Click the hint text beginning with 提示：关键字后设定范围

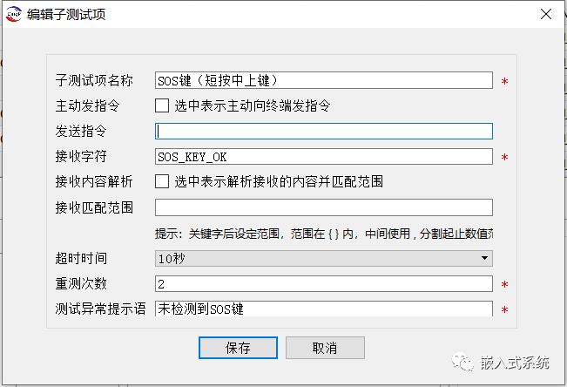click(324, 234)
